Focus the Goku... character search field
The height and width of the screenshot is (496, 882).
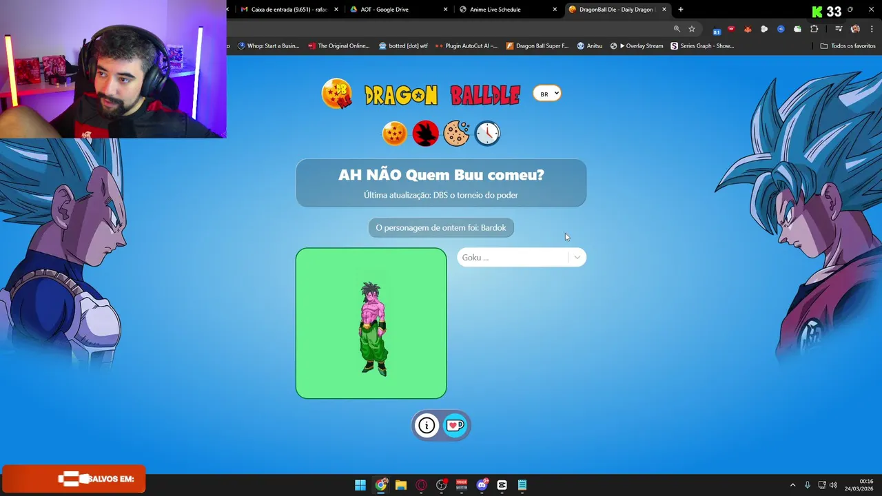tap(513, 258)
